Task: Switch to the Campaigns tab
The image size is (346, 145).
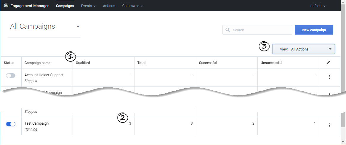Action: pyautogui.click(x=65, y=6)
